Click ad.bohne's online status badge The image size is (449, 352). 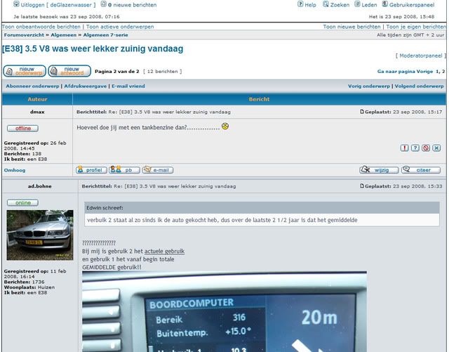click(x=22, y=202)
